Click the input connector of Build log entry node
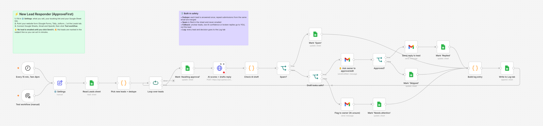Screen dimensions: 543x126 [x=469, y=68]
